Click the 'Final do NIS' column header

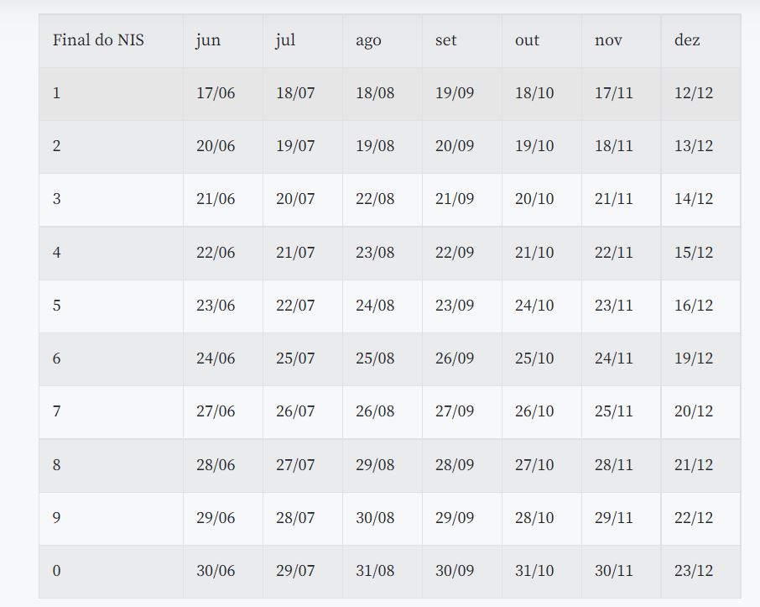tap(98, 40)
